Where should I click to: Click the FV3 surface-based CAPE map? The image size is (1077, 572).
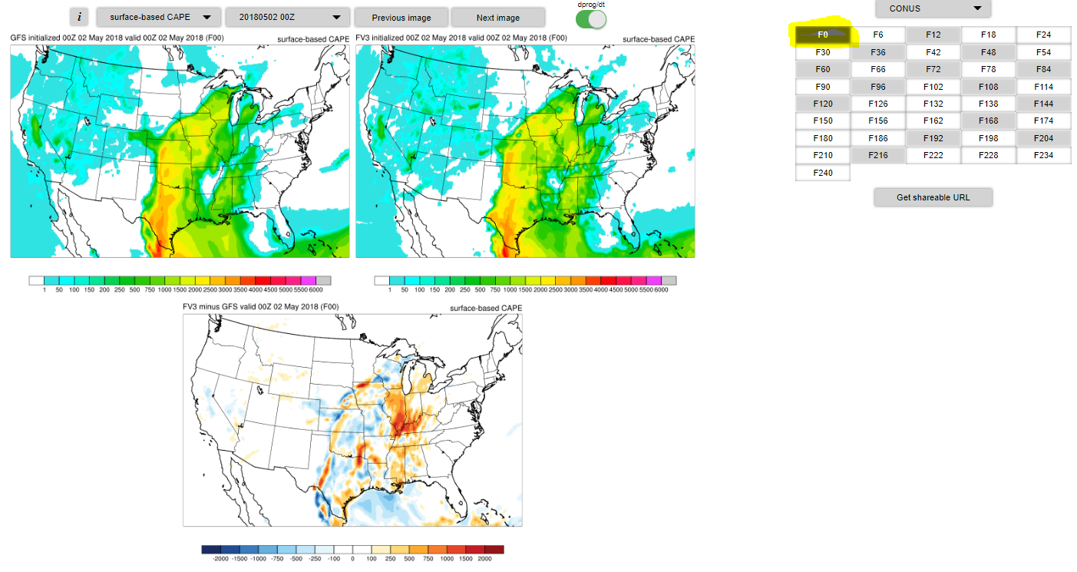coord(525,151)
